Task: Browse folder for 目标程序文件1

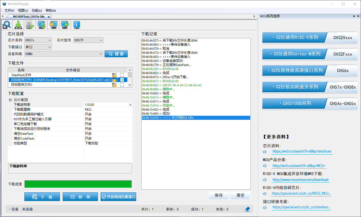Action: (x=115, y=80)
